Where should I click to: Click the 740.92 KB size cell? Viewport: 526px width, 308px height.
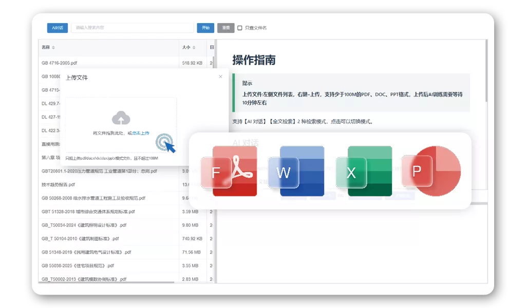point(192,239)
